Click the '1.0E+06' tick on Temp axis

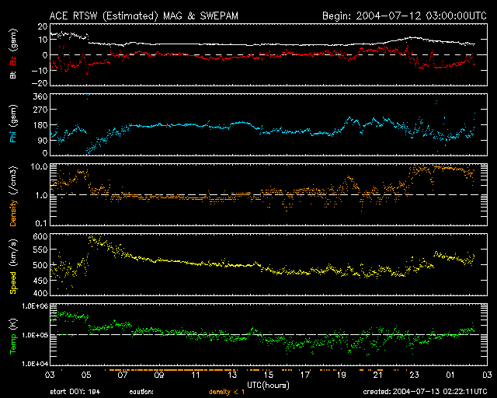pyautogui.click(x=35, y=306)
